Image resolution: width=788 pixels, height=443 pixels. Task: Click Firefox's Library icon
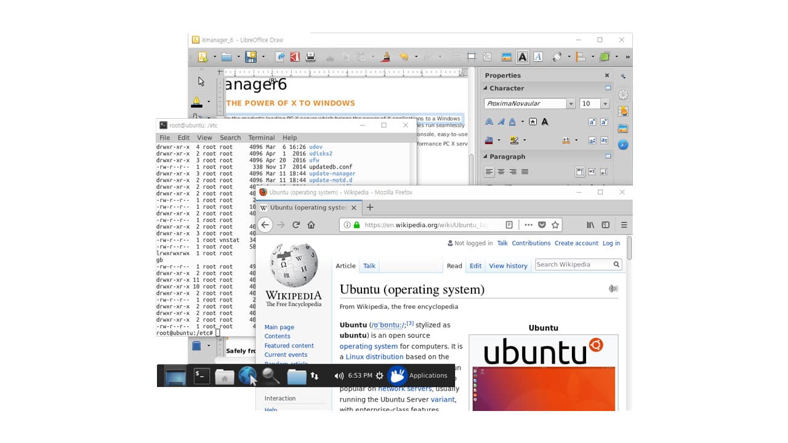[592, 225]
